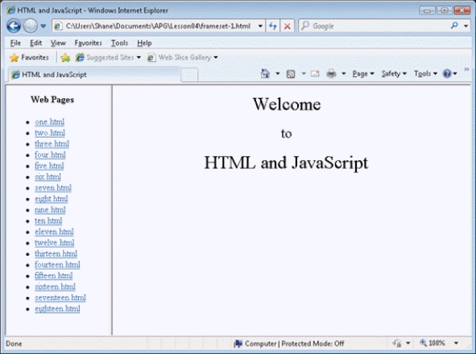The image size is (476, 354).
Task: Open the two.html link
Action: [x=50, y=133]
